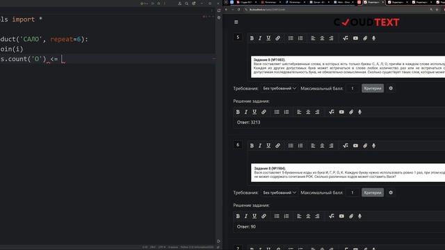445x250 pixels.
Task: Edit maximum score field for task 5
Action: point(353,88)
